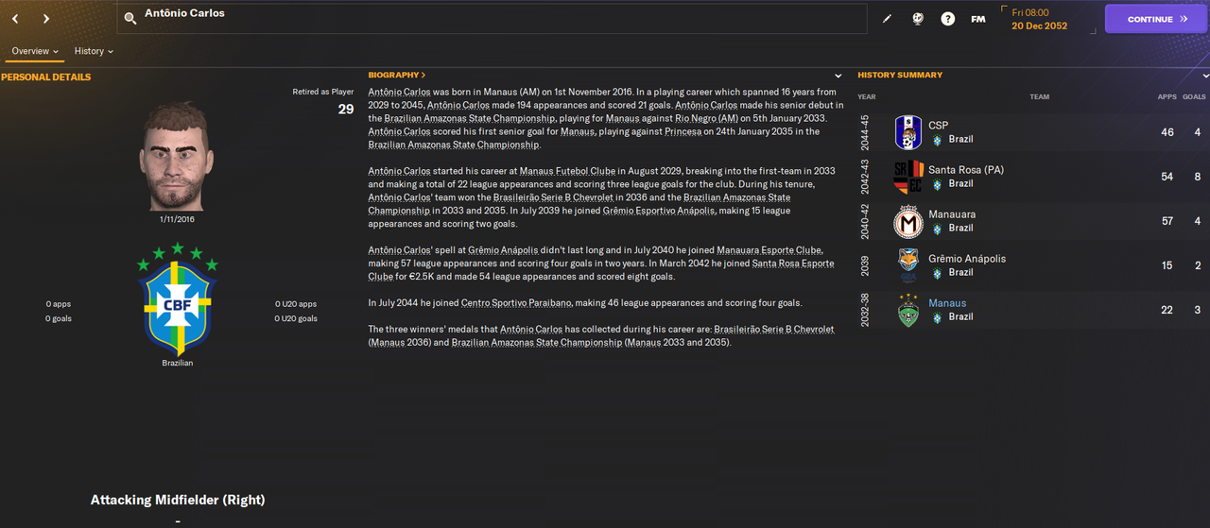Click the Manauara club badge
The width and height of the screenshot is (1210, 528).
point(907,221)
